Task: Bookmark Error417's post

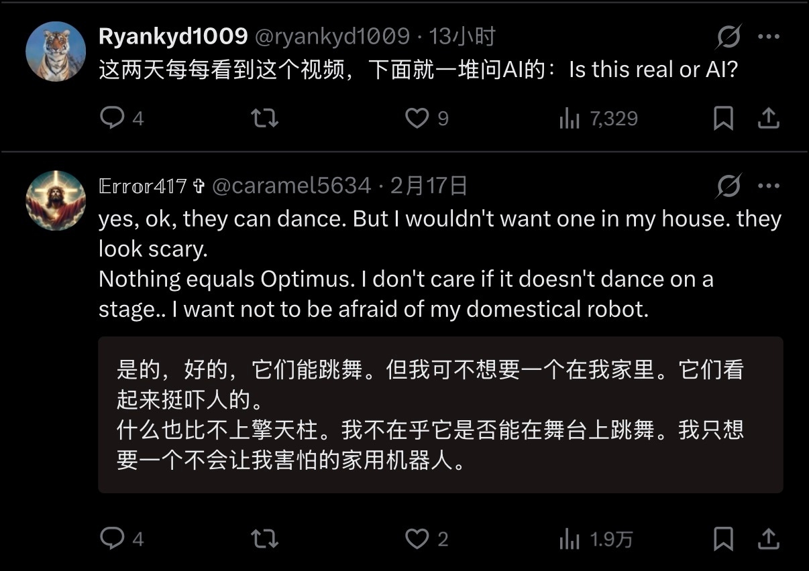Action: [x=723, y=539]
